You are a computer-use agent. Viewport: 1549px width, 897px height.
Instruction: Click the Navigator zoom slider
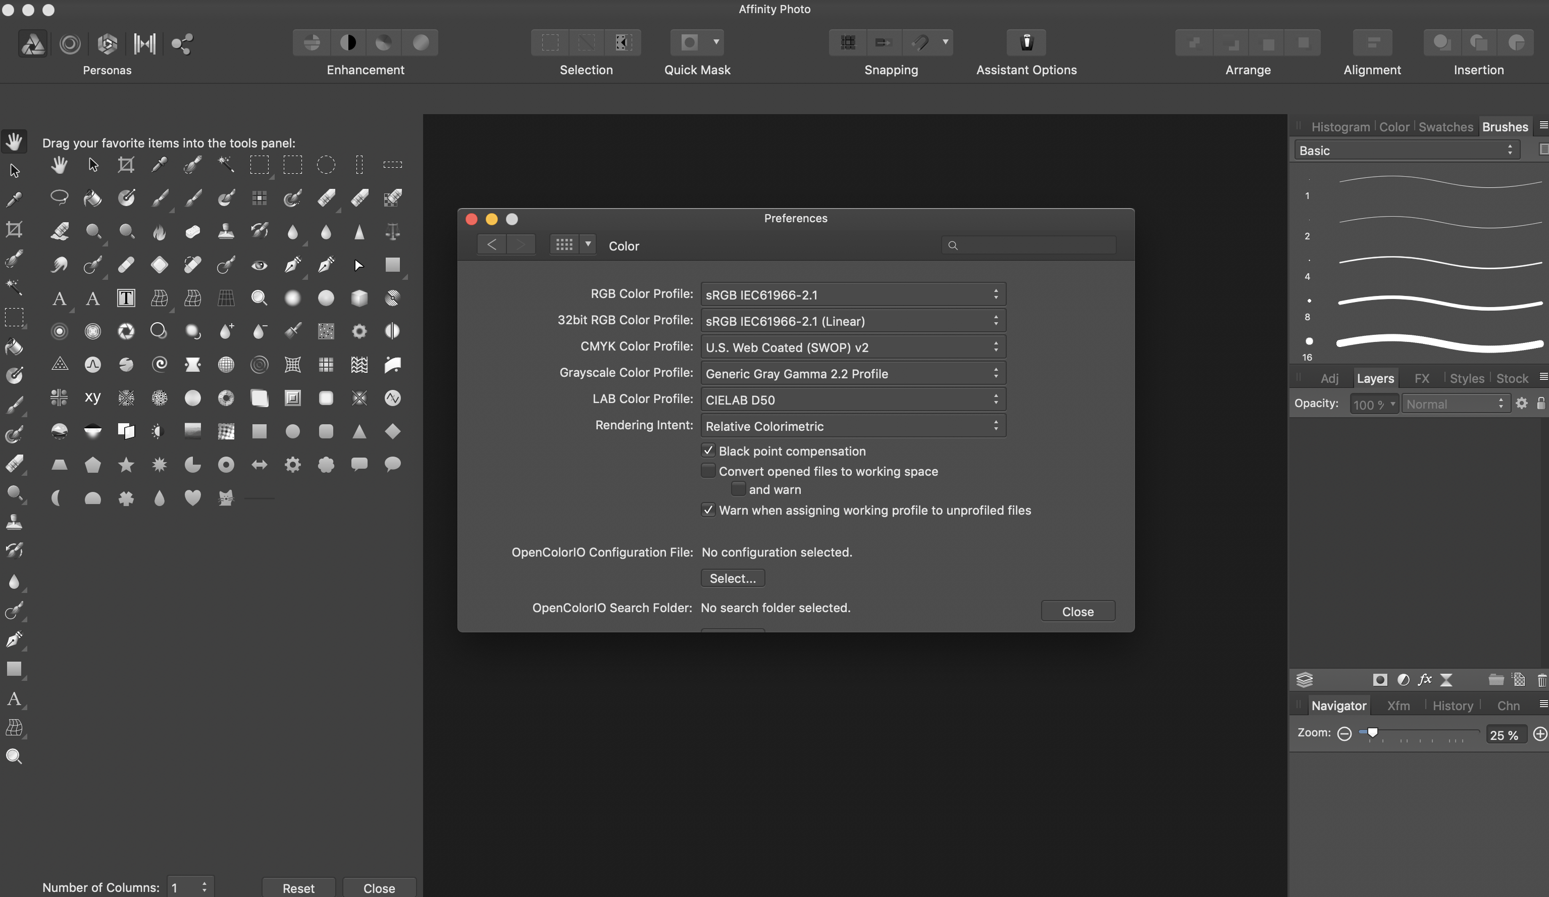[x=1418, y=733]
